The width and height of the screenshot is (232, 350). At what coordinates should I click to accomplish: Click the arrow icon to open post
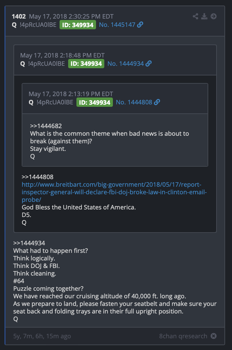pos(213,16)
